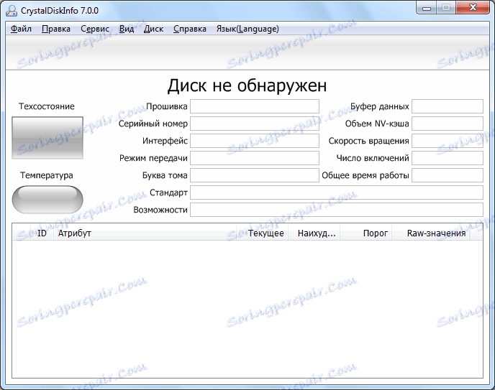
Task: Open the Язык(Language) menu
Action: coord(247,29)
